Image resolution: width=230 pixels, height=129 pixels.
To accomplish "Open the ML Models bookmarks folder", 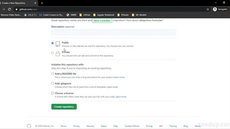I will point(139,15).
